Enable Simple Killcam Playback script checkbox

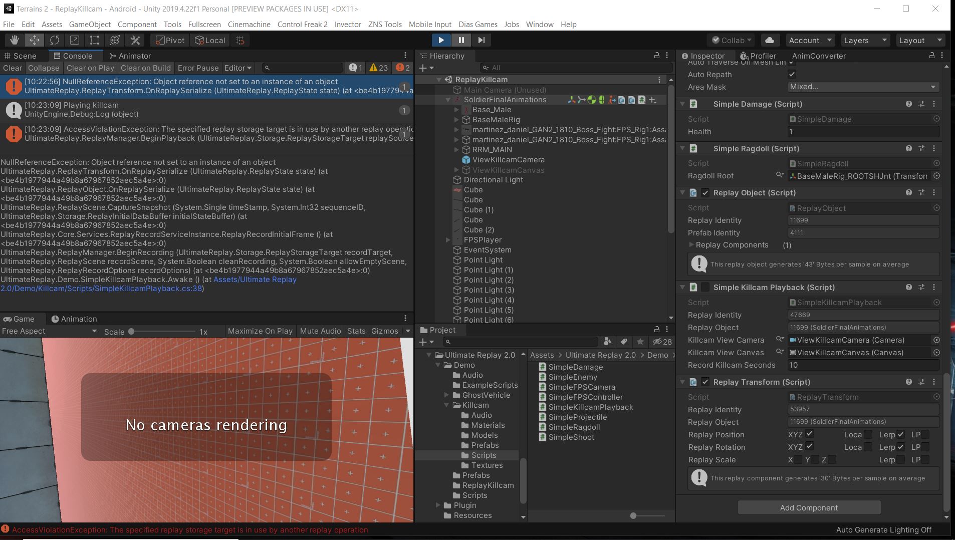[705, 287]
